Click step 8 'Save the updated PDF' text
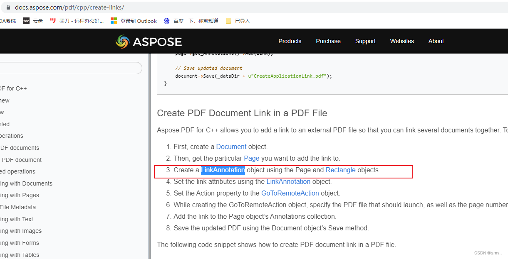The width and height of the screenshot is (508, 259). pos(271,228)
